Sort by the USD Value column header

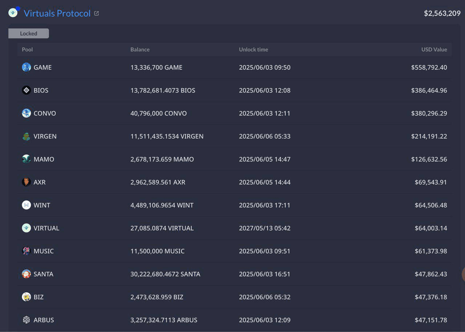coord(434,49)
